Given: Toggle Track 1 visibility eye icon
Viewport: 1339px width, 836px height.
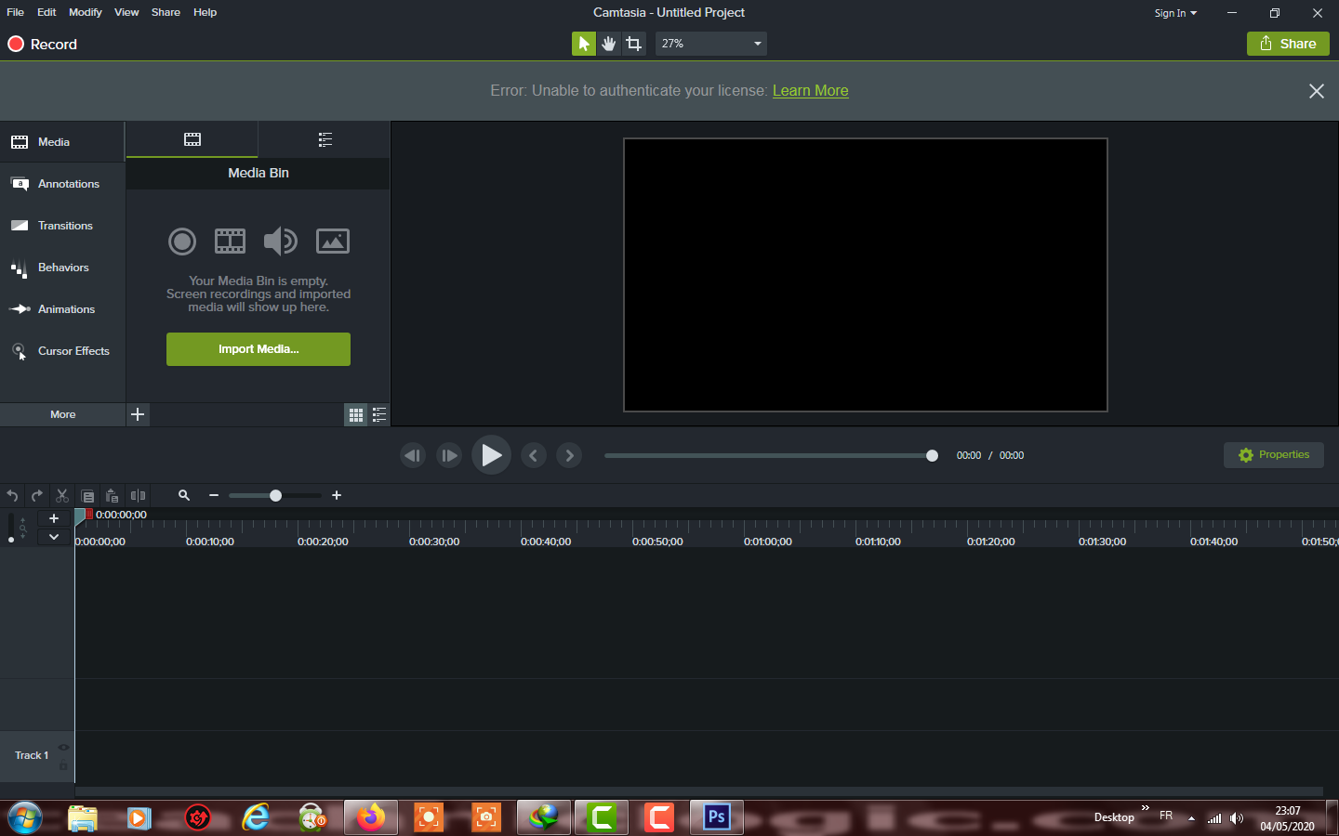Looking at the screenshot, I should (x=63, y=747).
